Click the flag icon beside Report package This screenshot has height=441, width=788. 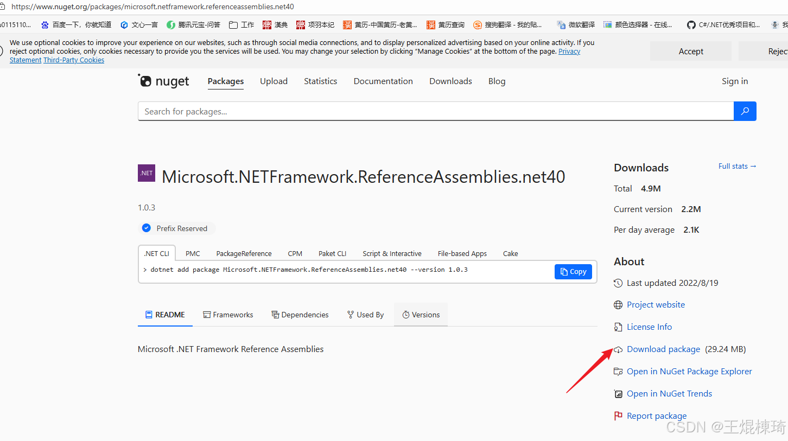point(618,416)
